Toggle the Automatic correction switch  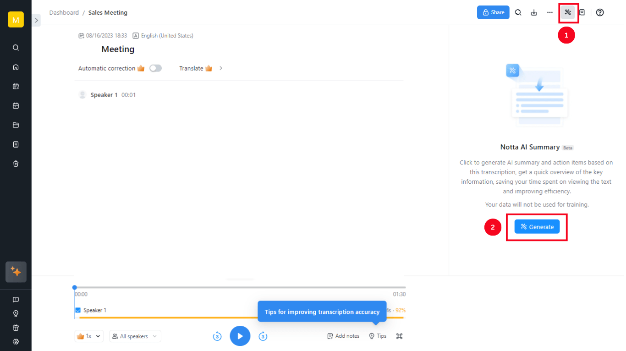(155, 68)
